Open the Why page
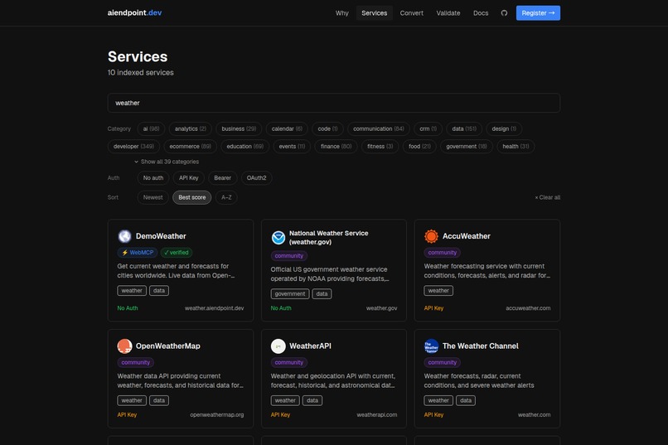The height and width of the screenshot is (445, 668). click(341, 13)
